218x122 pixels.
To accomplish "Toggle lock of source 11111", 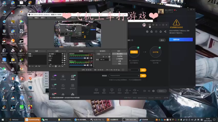I will point(65,58).
